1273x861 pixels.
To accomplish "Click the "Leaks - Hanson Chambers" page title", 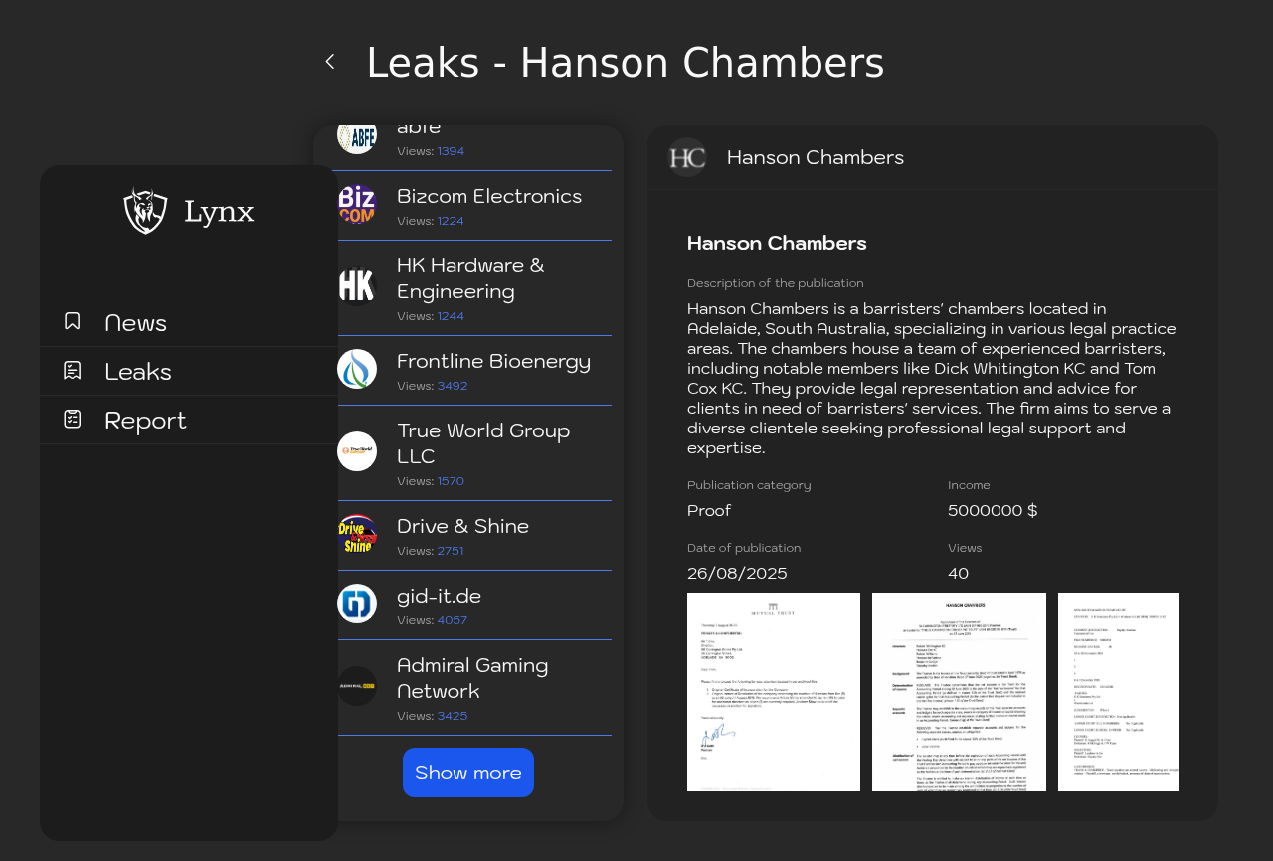I will pyautogui.click(x=626, y=63).
